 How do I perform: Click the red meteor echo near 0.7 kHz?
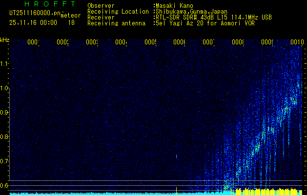tap(176, 156)
